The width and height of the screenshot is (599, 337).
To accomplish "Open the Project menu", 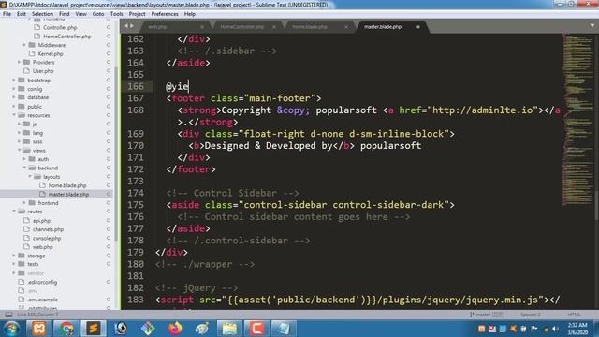I will pyautogui.click(x=137, y=14).
